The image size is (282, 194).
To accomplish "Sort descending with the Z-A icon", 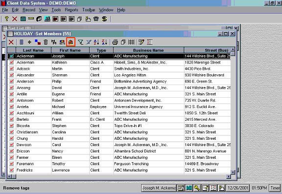I will click(104, 42).
